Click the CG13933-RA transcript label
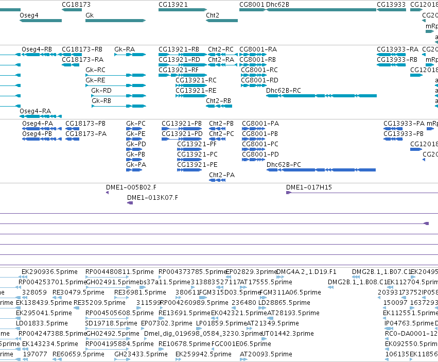Image resolution: width=438 pixels, height=362 pixels. pos(397,49)
